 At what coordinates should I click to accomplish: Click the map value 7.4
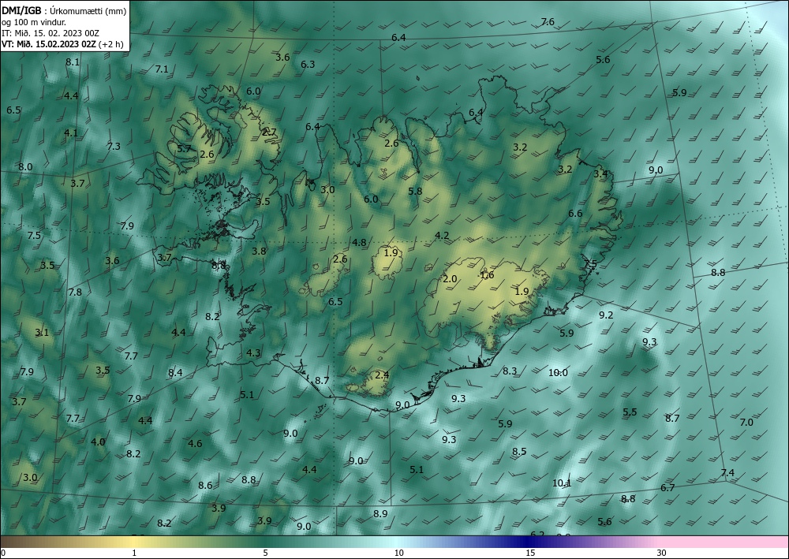[727, 472]
